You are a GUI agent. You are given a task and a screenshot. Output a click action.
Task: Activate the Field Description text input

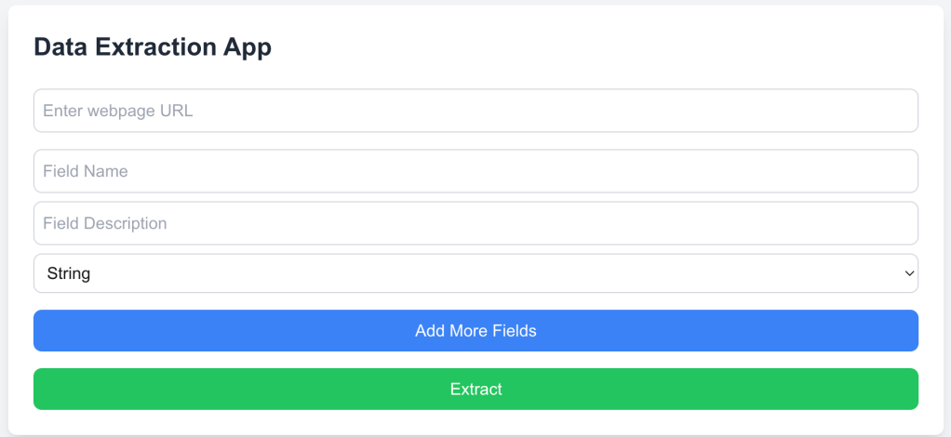coord(475,223)
